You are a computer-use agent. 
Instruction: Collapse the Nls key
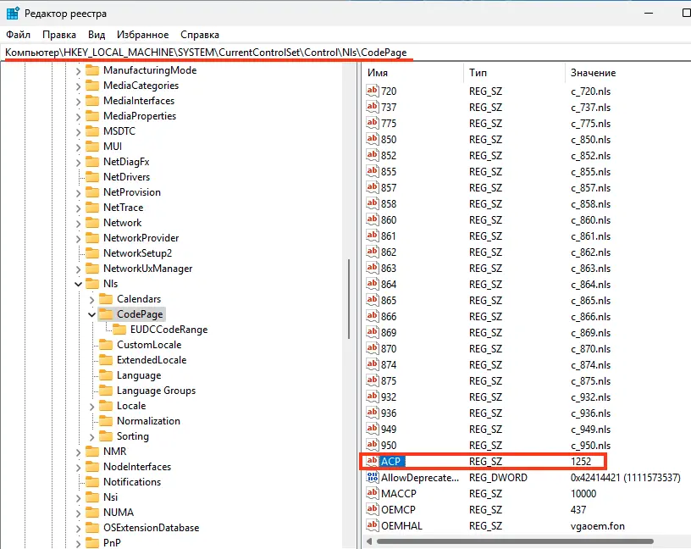pyautogui.click(x=78, y=284)
